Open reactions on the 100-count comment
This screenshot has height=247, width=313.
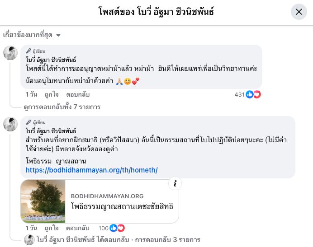click(117, 228)
